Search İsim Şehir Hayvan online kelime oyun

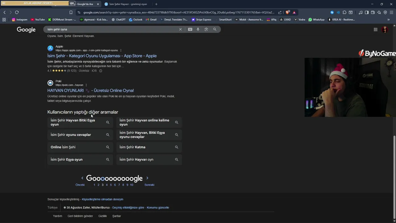point(149,122)
